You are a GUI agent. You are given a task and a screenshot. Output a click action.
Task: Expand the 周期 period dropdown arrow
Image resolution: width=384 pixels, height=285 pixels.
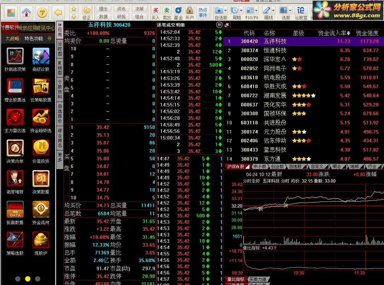pyautogui.click(x=241, y=11)
